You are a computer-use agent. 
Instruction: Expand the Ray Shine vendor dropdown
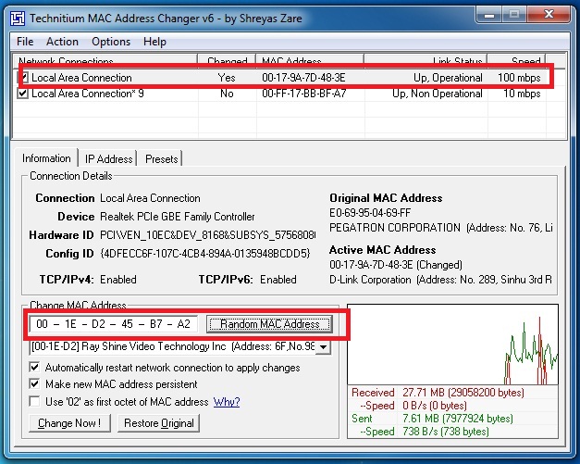tap(323, 346)
